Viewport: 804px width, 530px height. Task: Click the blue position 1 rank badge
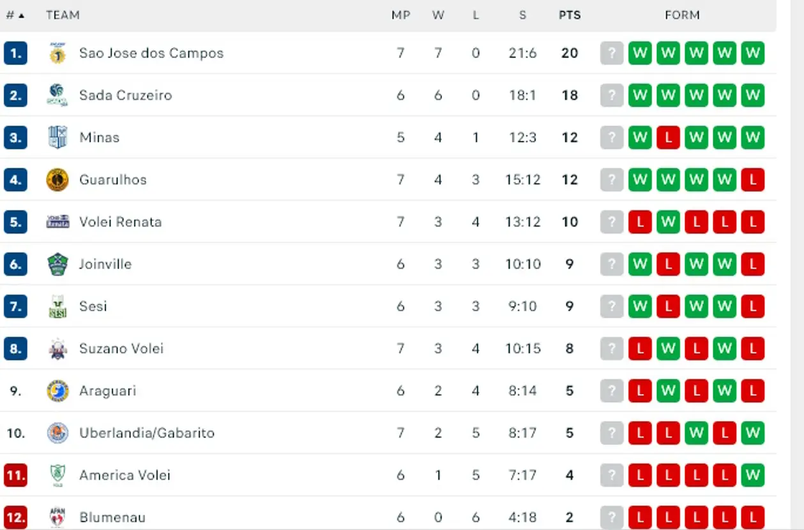pyautogui.click(x=15, y=53)
